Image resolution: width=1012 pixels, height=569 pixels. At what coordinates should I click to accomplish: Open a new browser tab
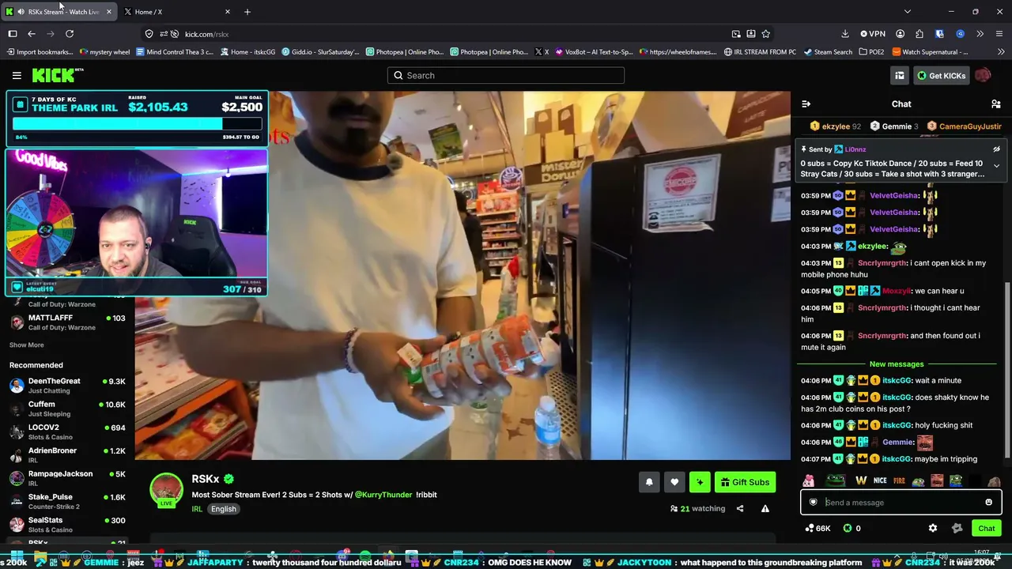point(247,12)
